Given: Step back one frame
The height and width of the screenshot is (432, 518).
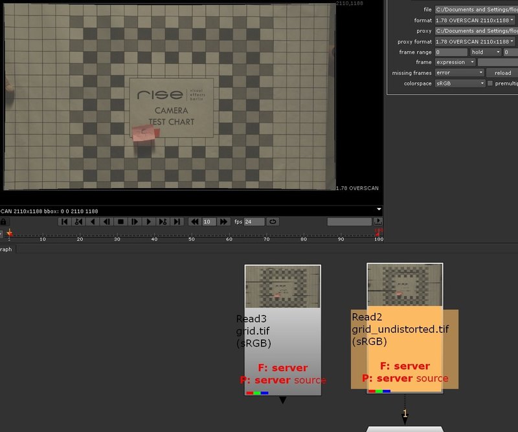Looking at the screenshot, I should point(107,222).
